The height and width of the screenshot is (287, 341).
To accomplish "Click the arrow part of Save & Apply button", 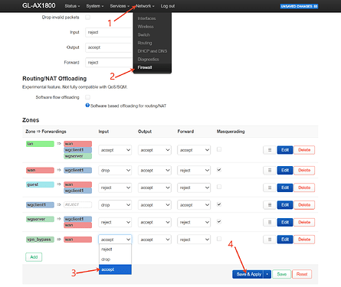I will 267,274.
